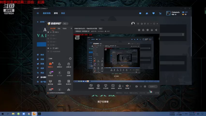Switch to the second scene tab
Viewport: 206px width, 116px height.
click(59, 28)
